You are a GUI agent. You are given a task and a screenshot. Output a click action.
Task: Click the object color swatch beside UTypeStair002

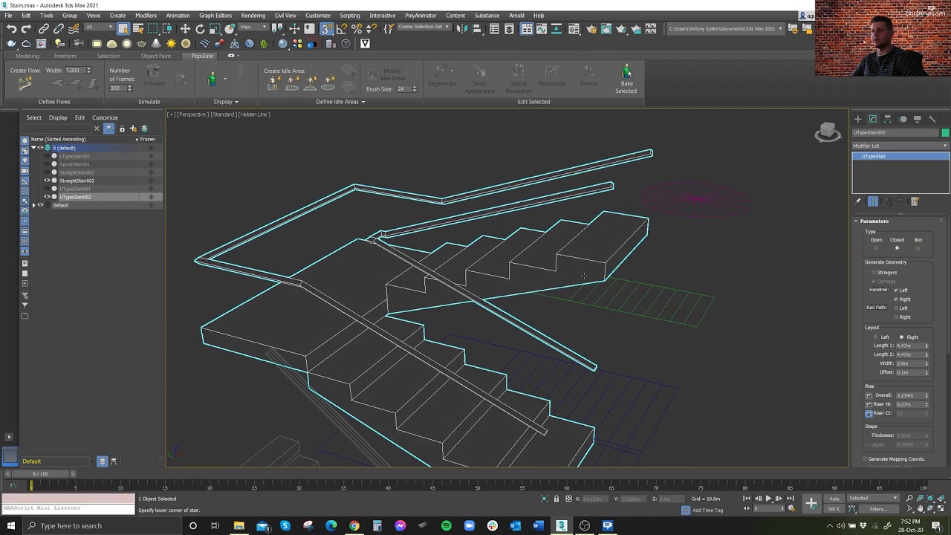click(945, 133)
